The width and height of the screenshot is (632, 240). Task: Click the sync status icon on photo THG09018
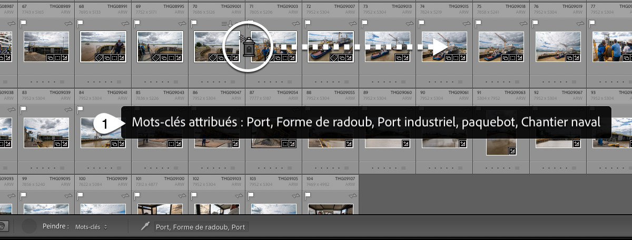point(524,24)
